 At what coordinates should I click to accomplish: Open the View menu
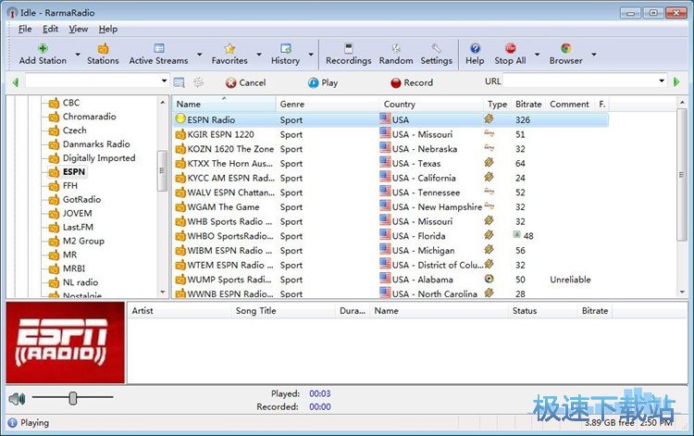point(78,29)
